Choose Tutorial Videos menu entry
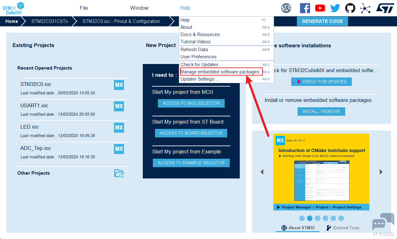 [x=226, y=42]
